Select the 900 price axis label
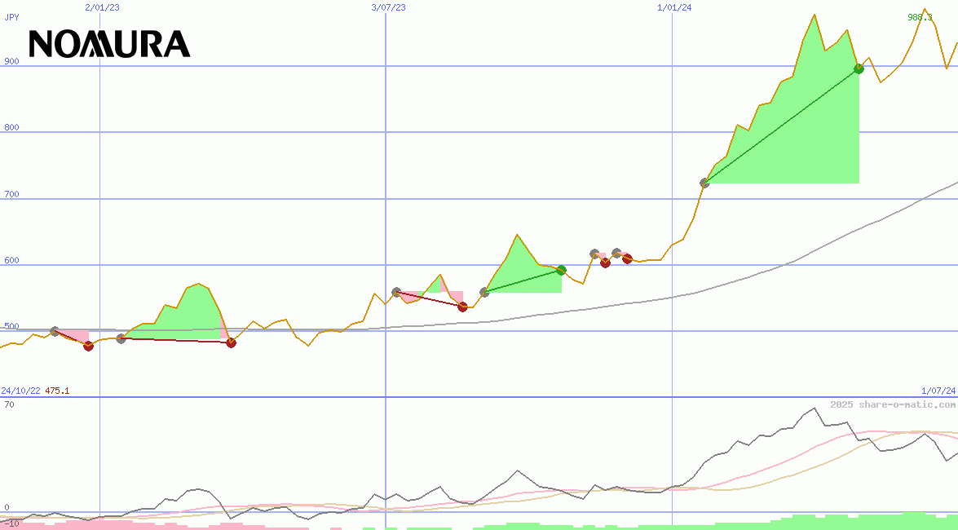Screen dimensions: 958x530 (11, 61)
